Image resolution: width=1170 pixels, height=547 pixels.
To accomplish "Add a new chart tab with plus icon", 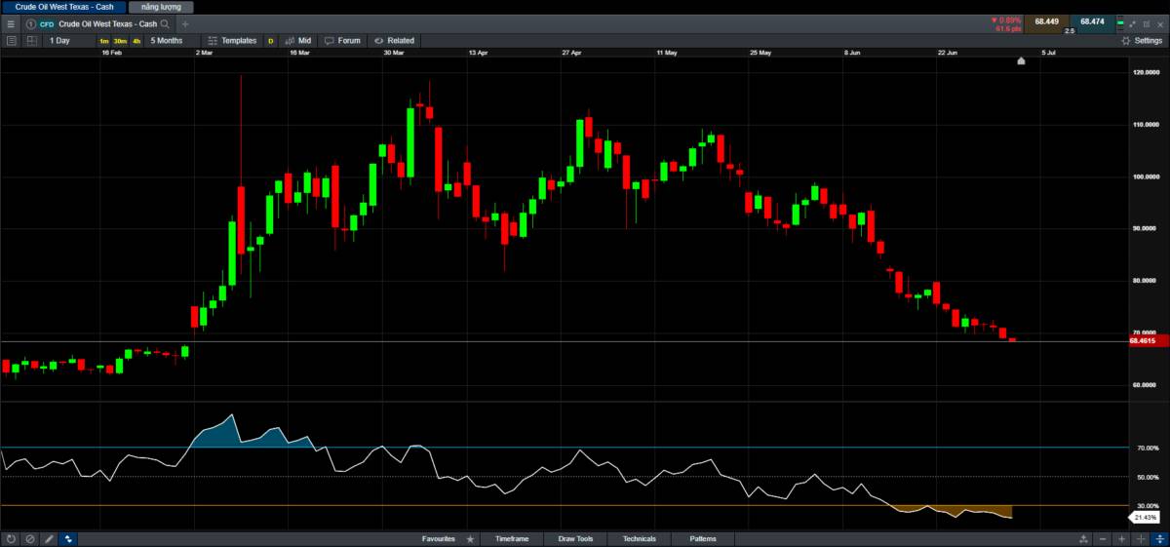I will [185, 23].
